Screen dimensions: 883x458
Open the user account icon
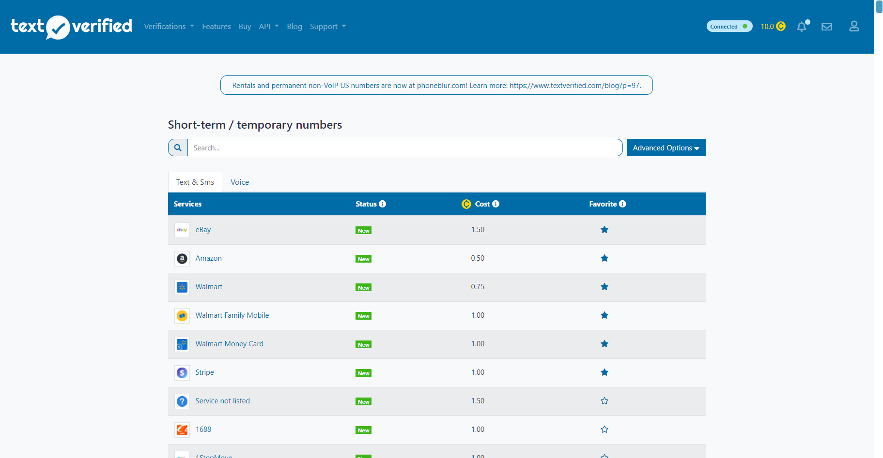(854, 26)
